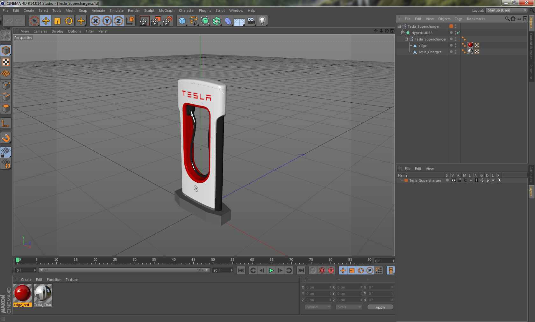The width and height of the screenshot is (535, 322).
Task: Add a Cube primitive object
Action: 182,21
